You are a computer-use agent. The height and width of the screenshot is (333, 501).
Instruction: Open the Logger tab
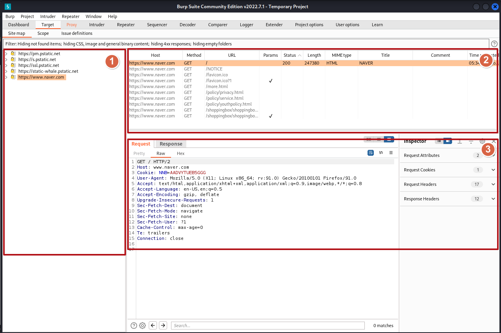[247, 25]
